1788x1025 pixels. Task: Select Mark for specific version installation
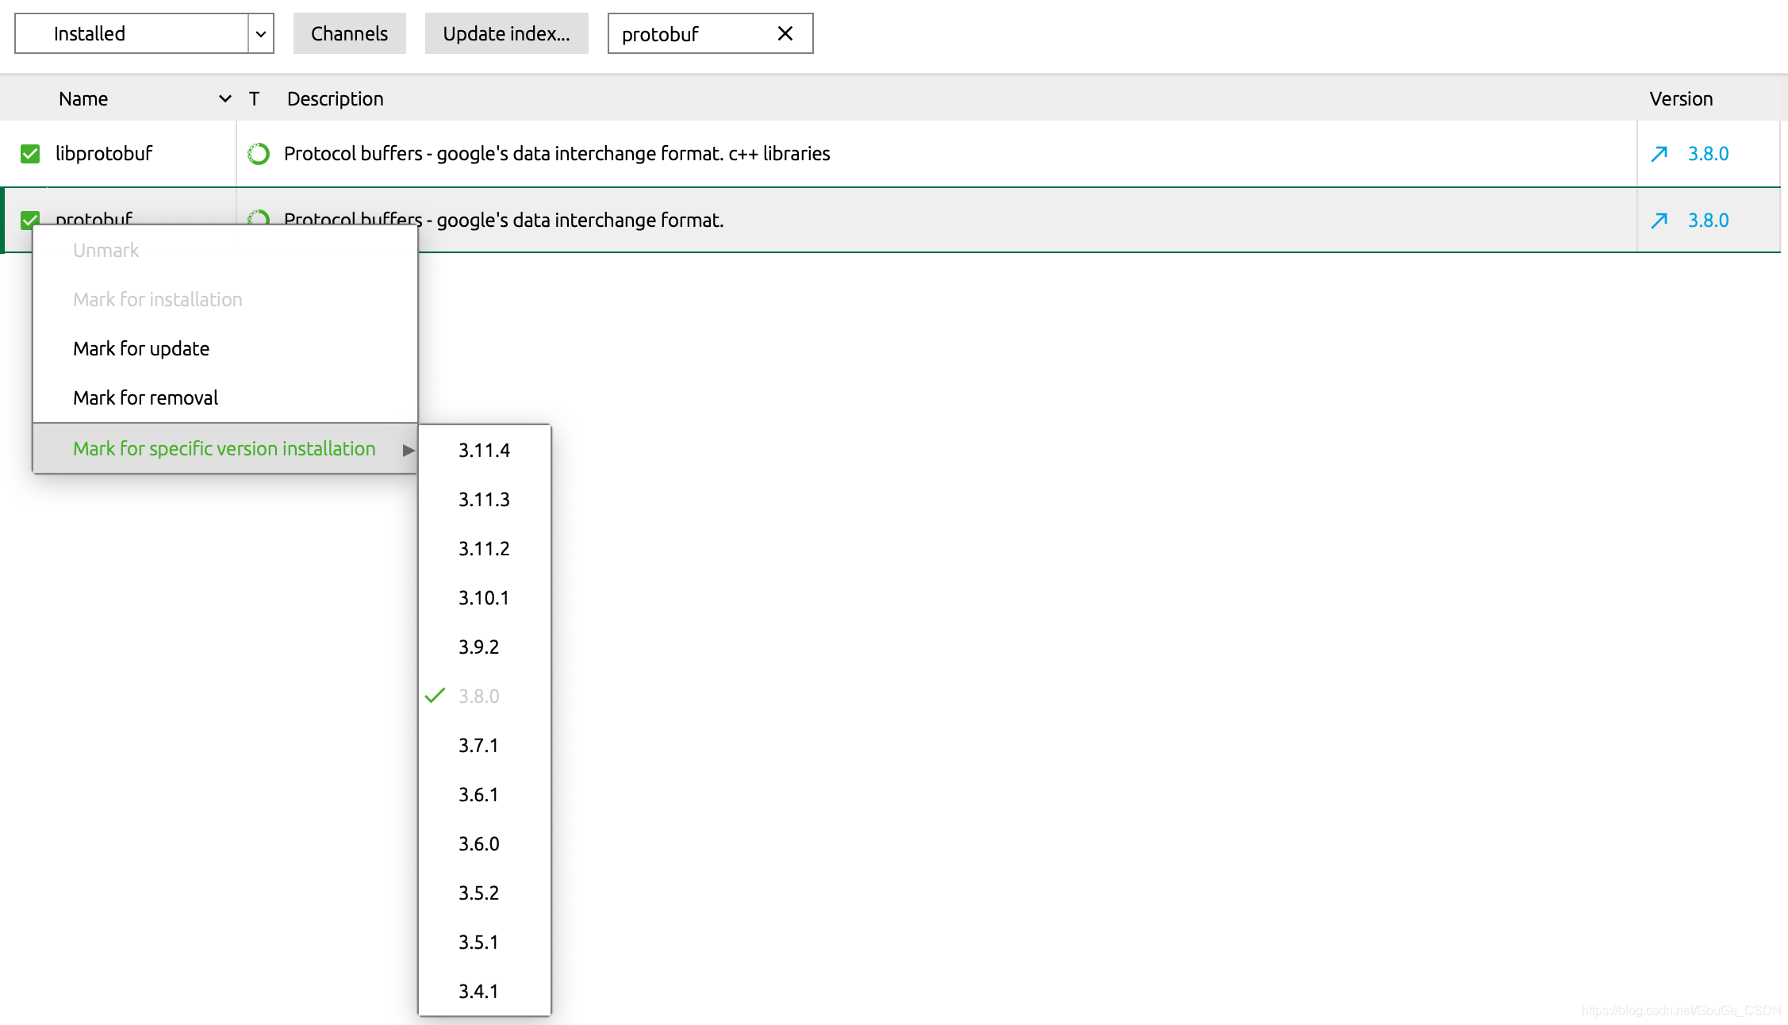pos(225,448)
